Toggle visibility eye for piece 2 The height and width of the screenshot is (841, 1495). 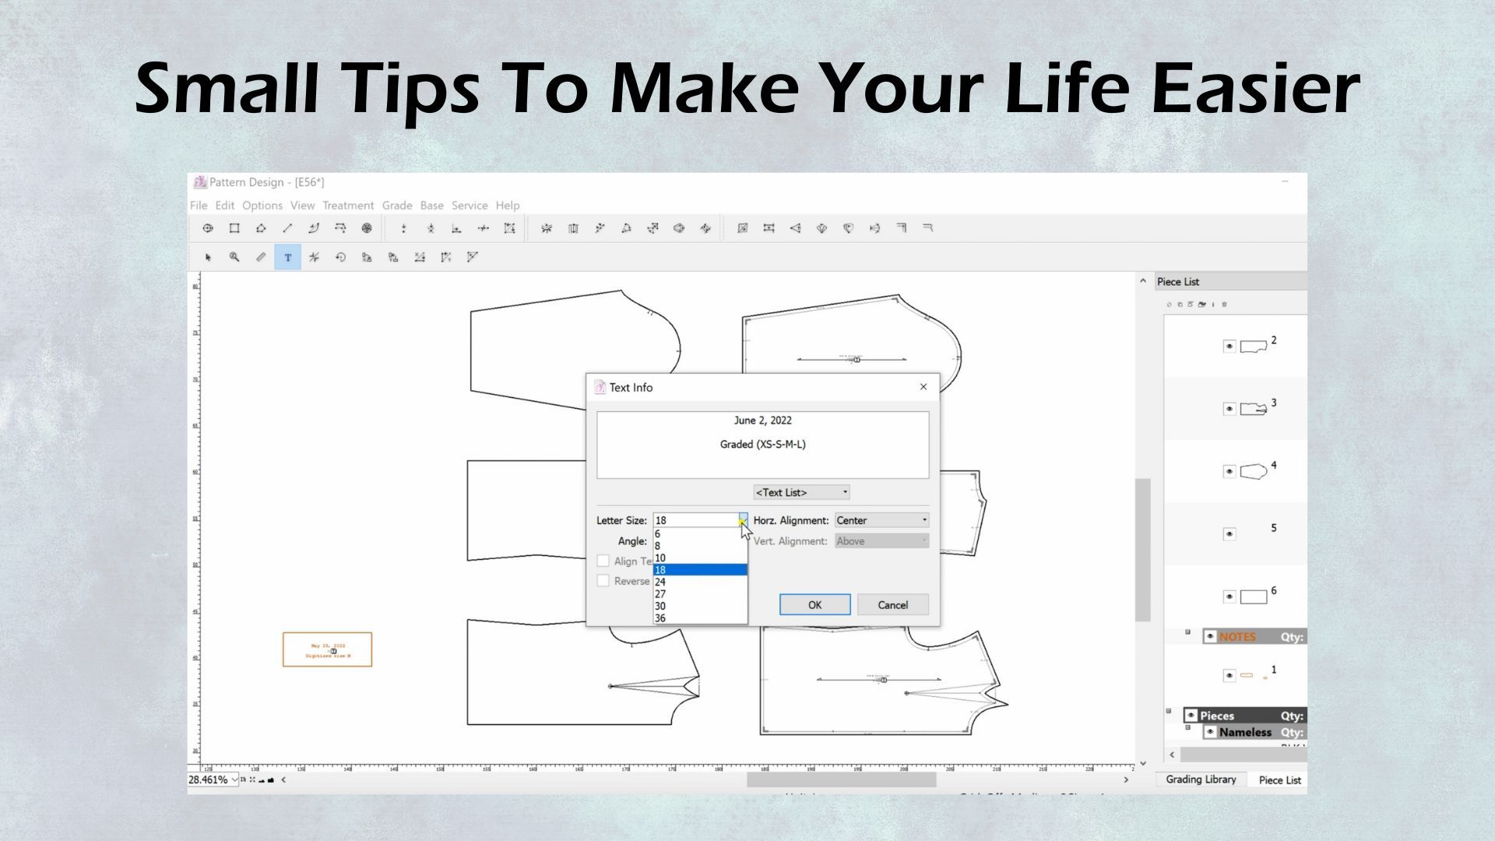point(1229,347)
